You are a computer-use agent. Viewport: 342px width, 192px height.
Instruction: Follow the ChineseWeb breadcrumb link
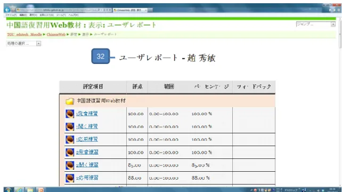tap(56, 35)
